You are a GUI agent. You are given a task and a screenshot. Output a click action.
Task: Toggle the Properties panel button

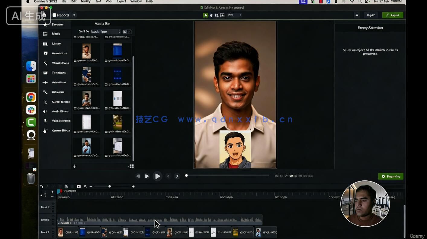(390, 176)
